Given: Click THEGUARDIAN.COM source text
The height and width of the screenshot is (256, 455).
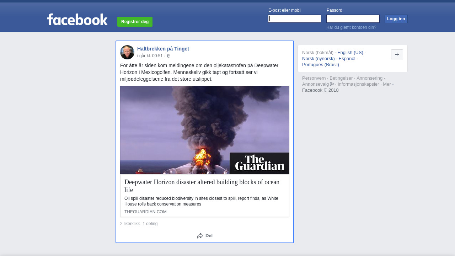Looking at the screenshot, I should tap(145, 212).
